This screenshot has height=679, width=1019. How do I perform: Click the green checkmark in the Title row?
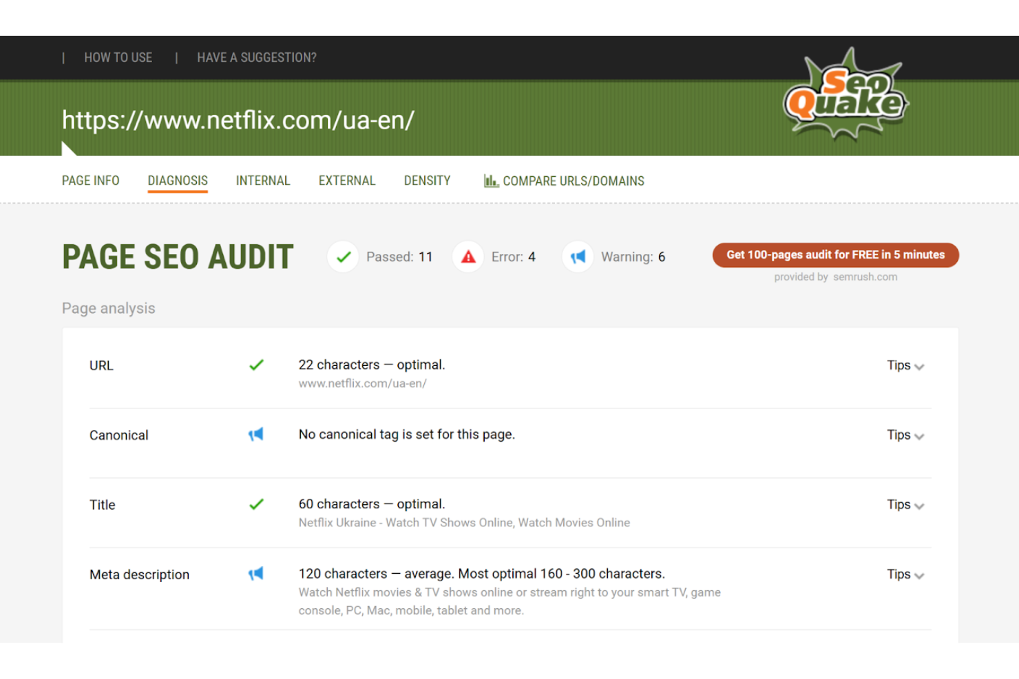[x=256, y=504]
